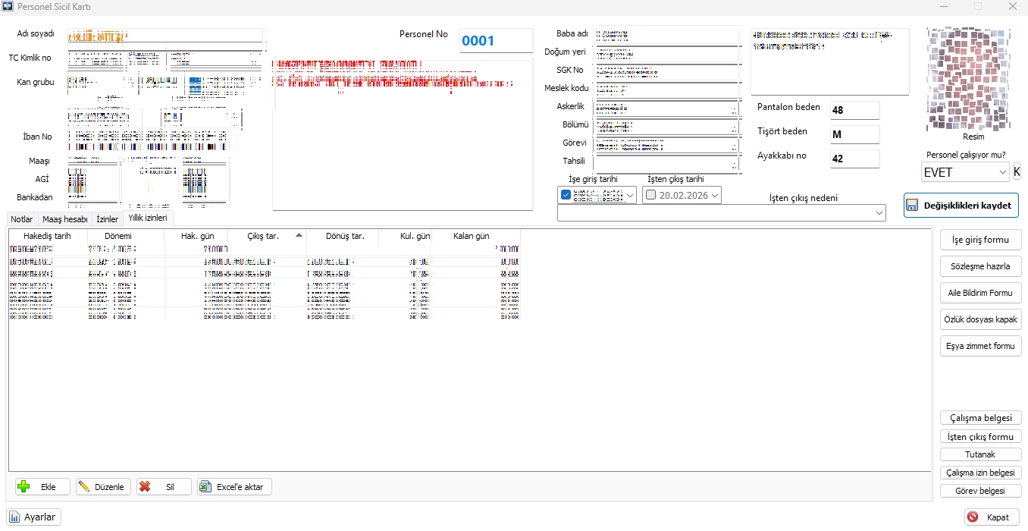Click the İşe giriş formu button
This screenshot has height=531, width=1028.
[x=980, y=240]
